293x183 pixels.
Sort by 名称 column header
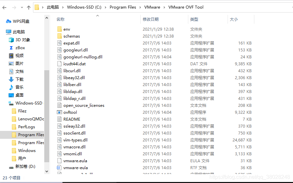[x=60, y=19]
